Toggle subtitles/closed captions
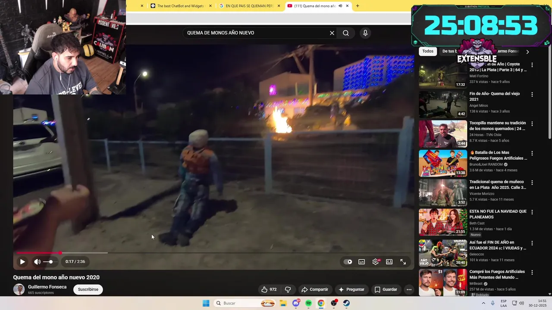The width and height of the screenshot is (552, 310). point(362,261)
